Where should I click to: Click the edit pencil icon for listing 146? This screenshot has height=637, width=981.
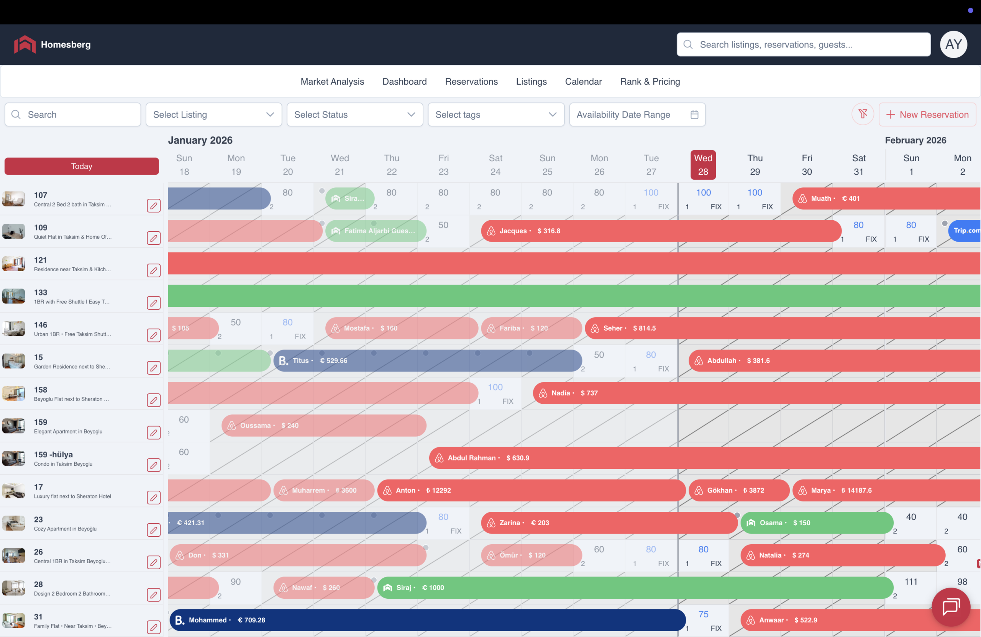153,336
